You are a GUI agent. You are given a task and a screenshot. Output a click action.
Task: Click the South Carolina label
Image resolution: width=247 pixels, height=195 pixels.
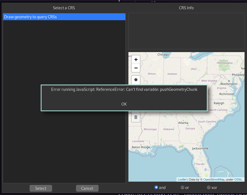pyautogui.click(x=207, y=122)
